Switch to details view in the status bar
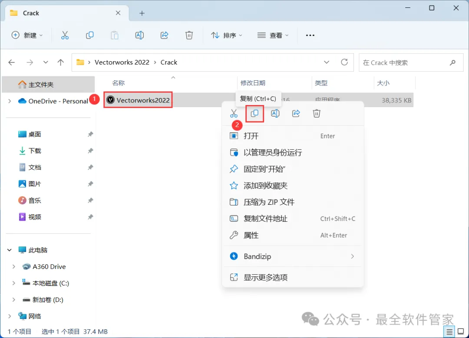Image resolution: width=469 pixels, height=338 pixels. point(449,332)
